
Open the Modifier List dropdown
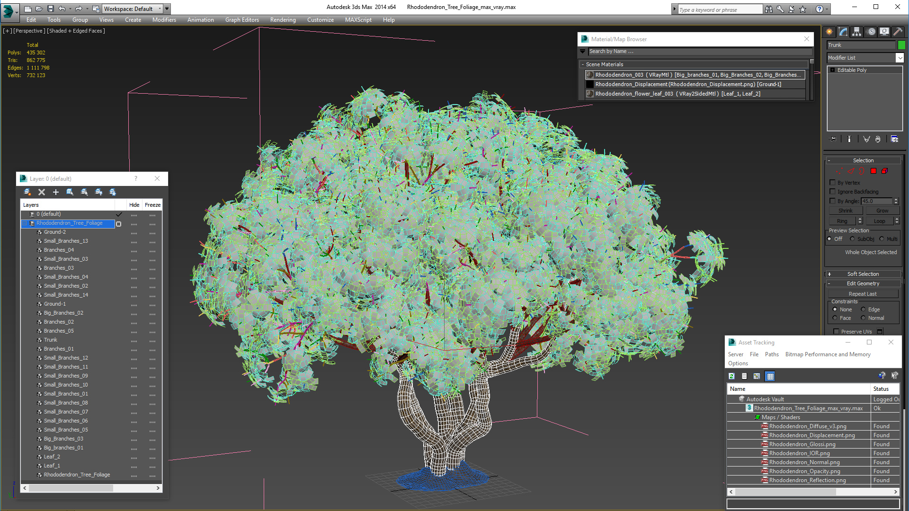[x=900, y=58]
